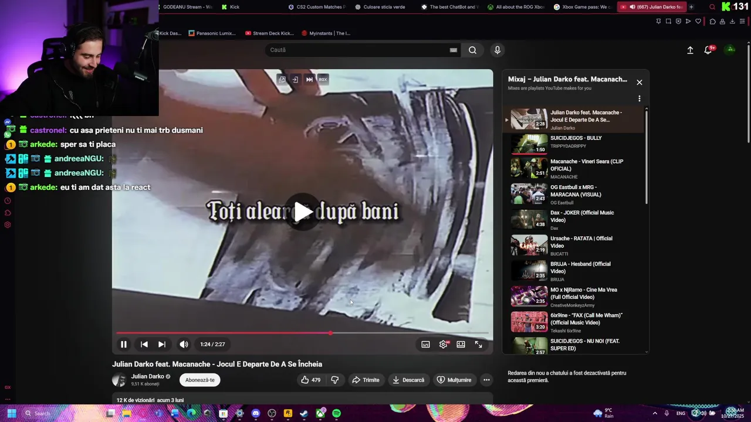Open a new browser tab
Screen dimensions: 751x422
(691, 7)
